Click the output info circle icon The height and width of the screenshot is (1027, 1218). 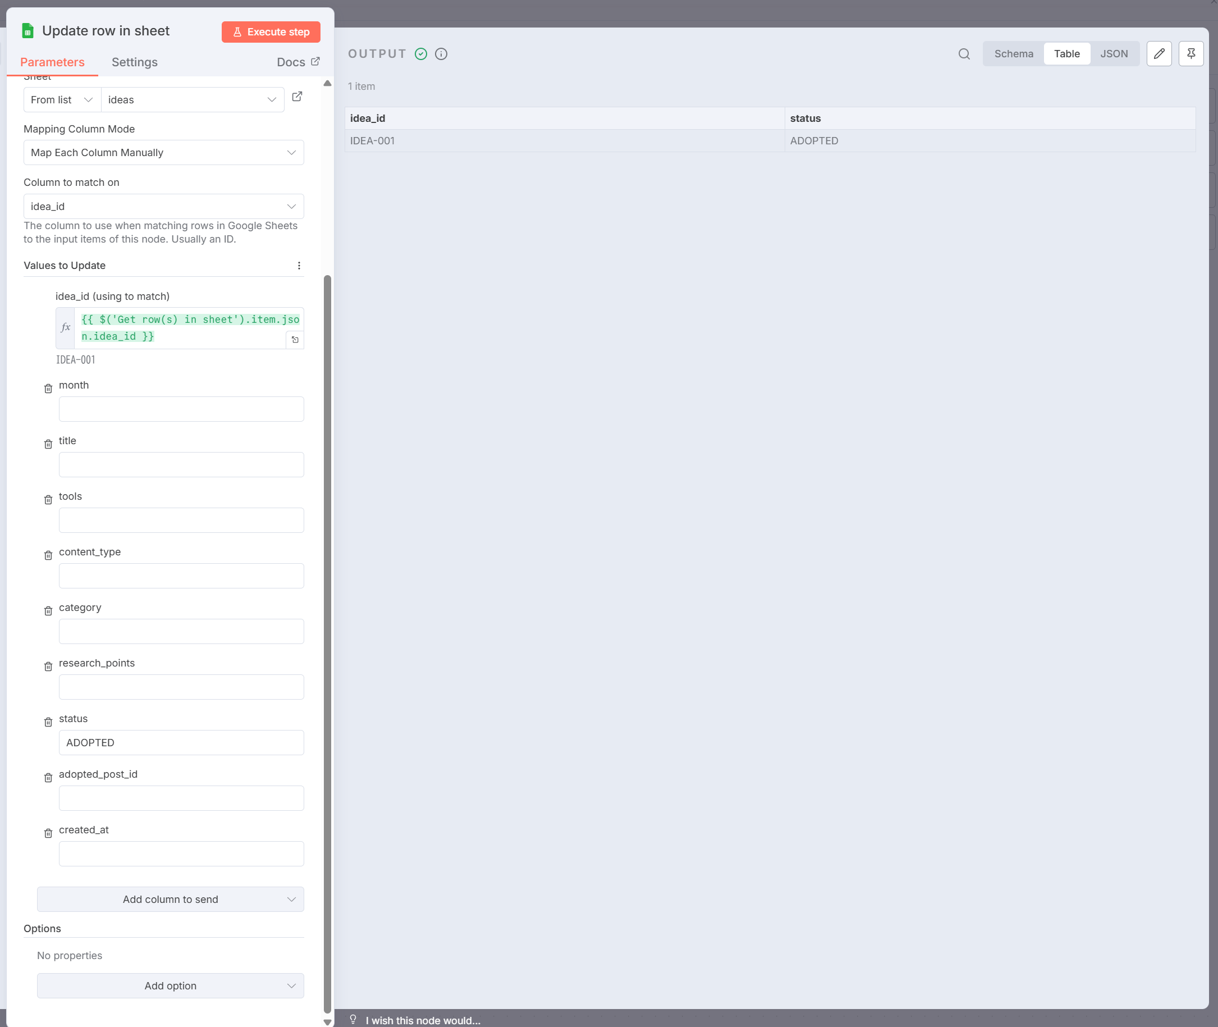[441, 54]
